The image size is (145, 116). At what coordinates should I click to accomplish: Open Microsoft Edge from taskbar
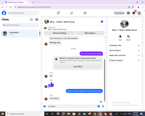(64, 114)
